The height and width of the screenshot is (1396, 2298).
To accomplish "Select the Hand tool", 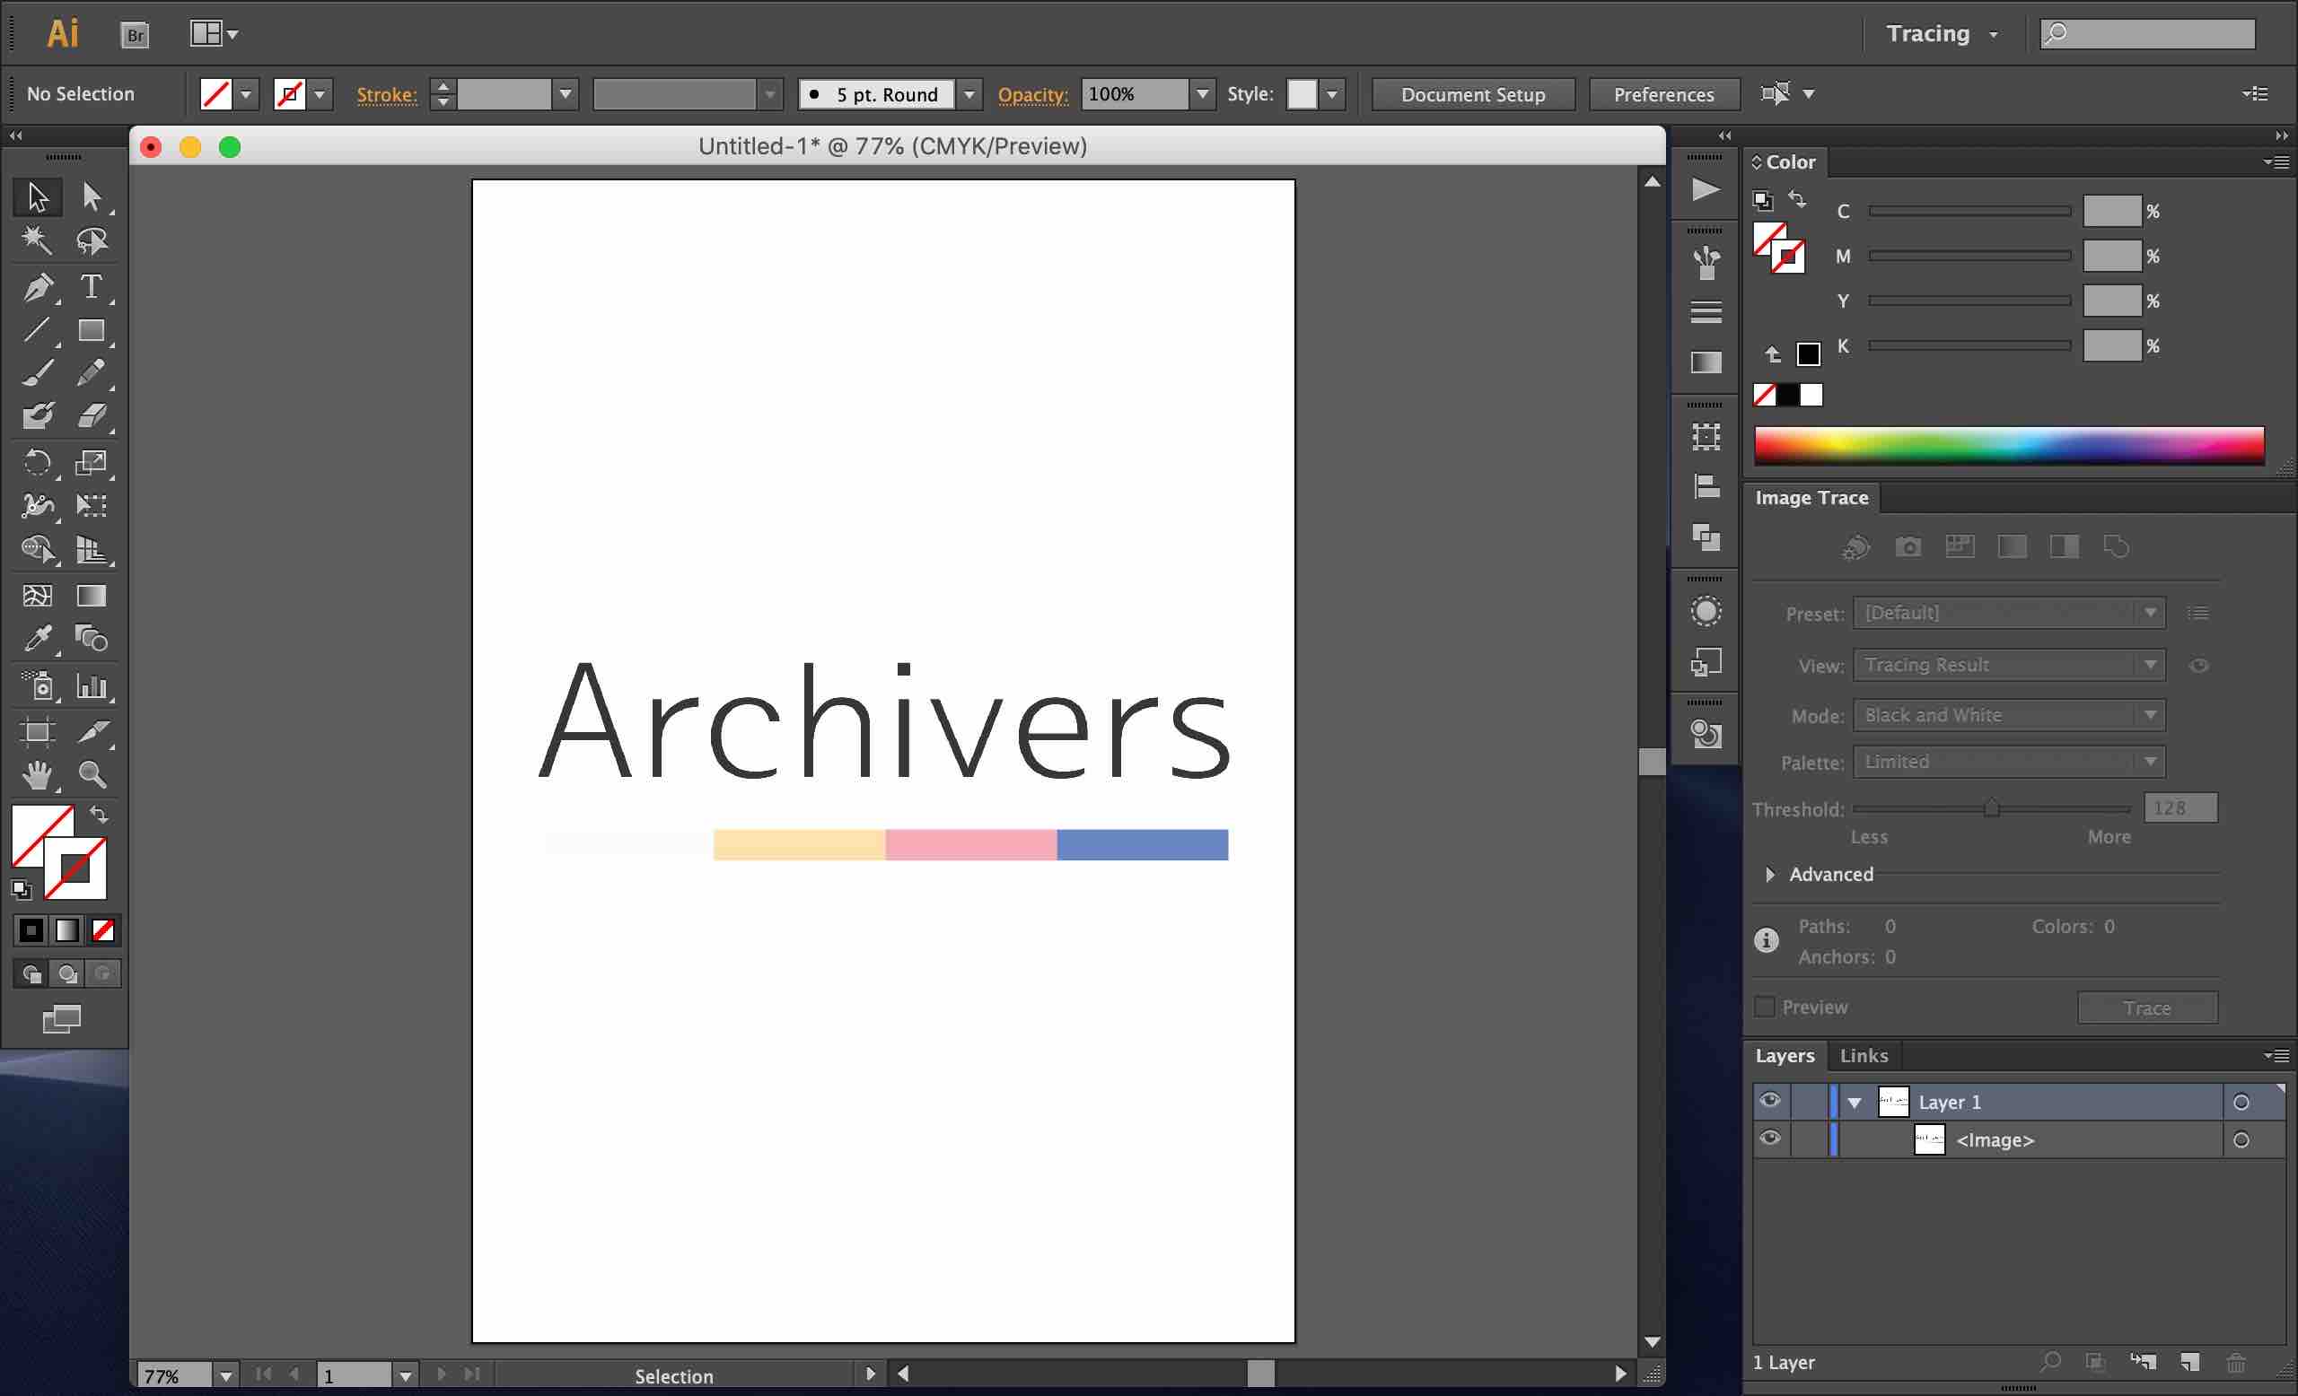I will pyautogui.click(x=39, y=774).
